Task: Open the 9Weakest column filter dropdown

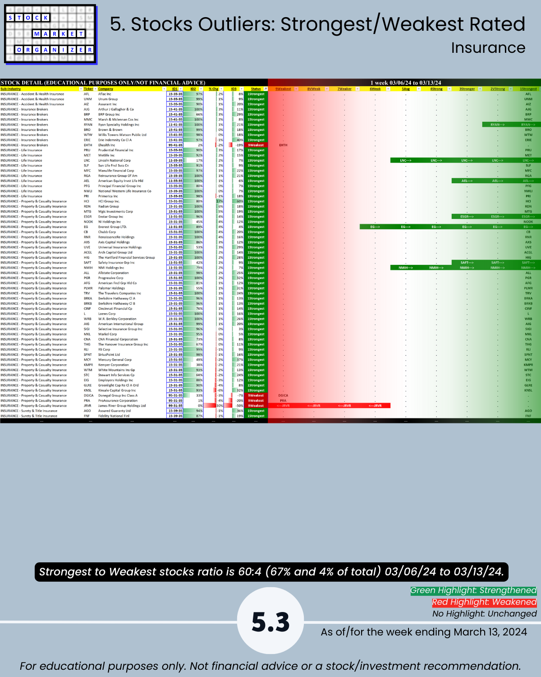Action: (x=296, y=89)
